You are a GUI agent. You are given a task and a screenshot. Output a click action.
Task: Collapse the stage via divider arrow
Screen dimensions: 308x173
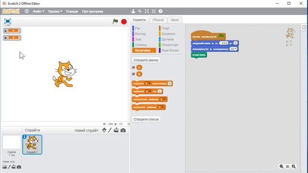coord(129,124)
